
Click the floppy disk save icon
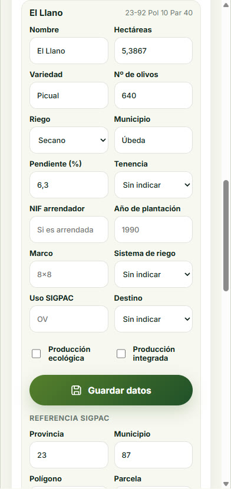coord(76,390)
